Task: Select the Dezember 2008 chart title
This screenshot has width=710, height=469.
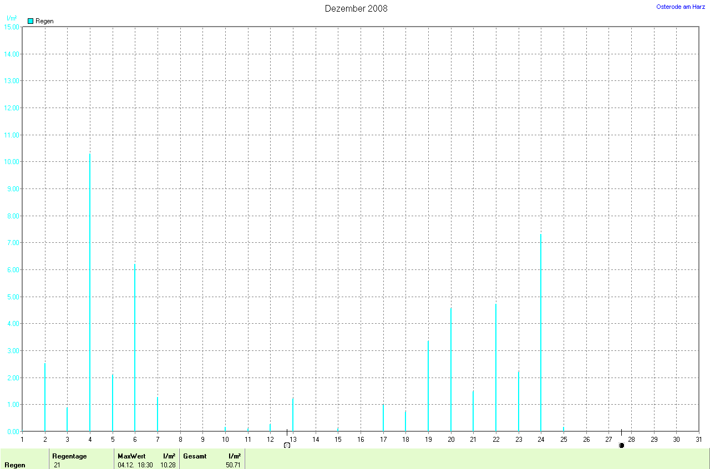Action: [356, 8]
